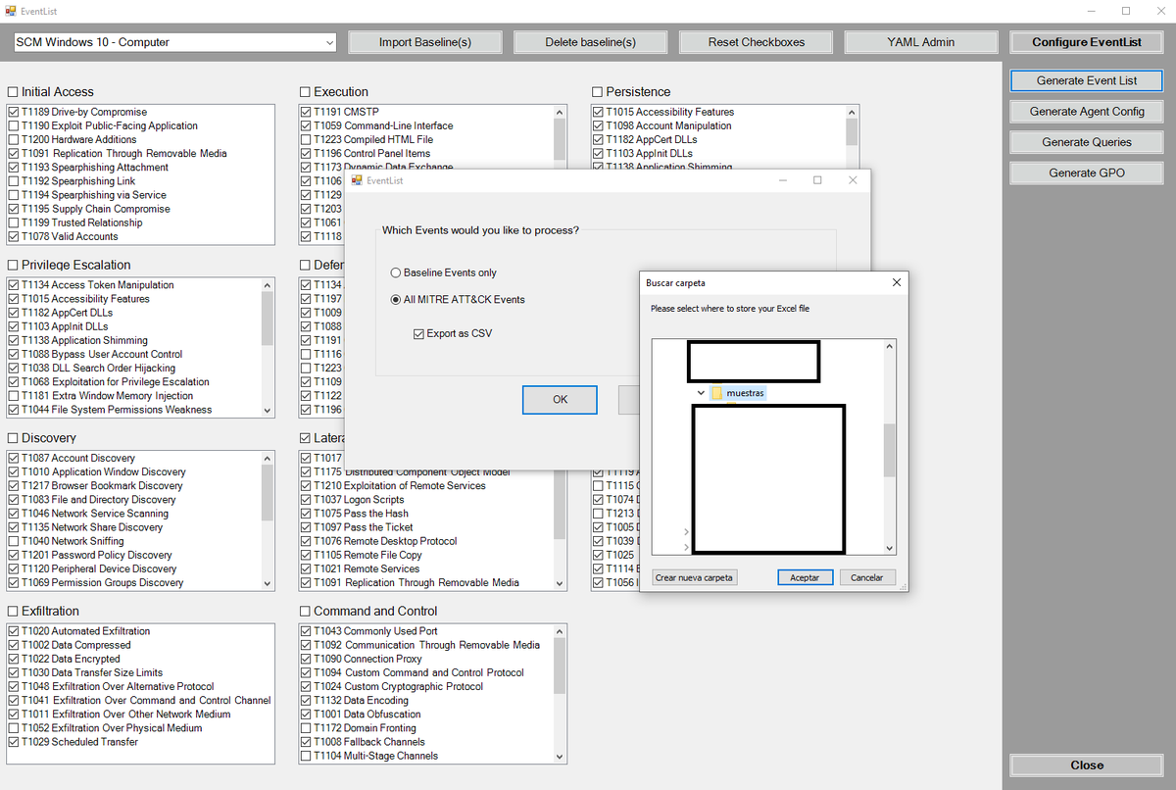Viewport: 1176px width, 790px height.
Task: Toggle T1189 Drive-by Compromise checkbox
Action: pyautogui.click(x=14, y=113)
